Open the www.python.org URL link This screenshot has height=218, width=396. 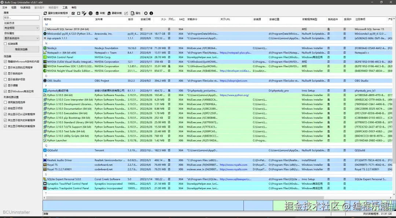coord(234,95)
